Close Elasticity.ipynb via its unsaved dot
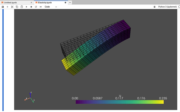Screen dimensions: 180x112 pos(65,3)
